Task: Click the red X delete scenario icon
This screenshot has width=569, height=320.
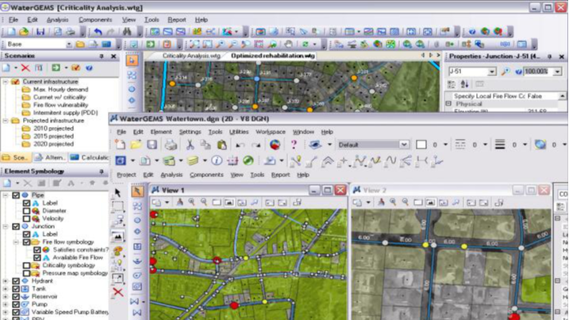Action: 25,68
